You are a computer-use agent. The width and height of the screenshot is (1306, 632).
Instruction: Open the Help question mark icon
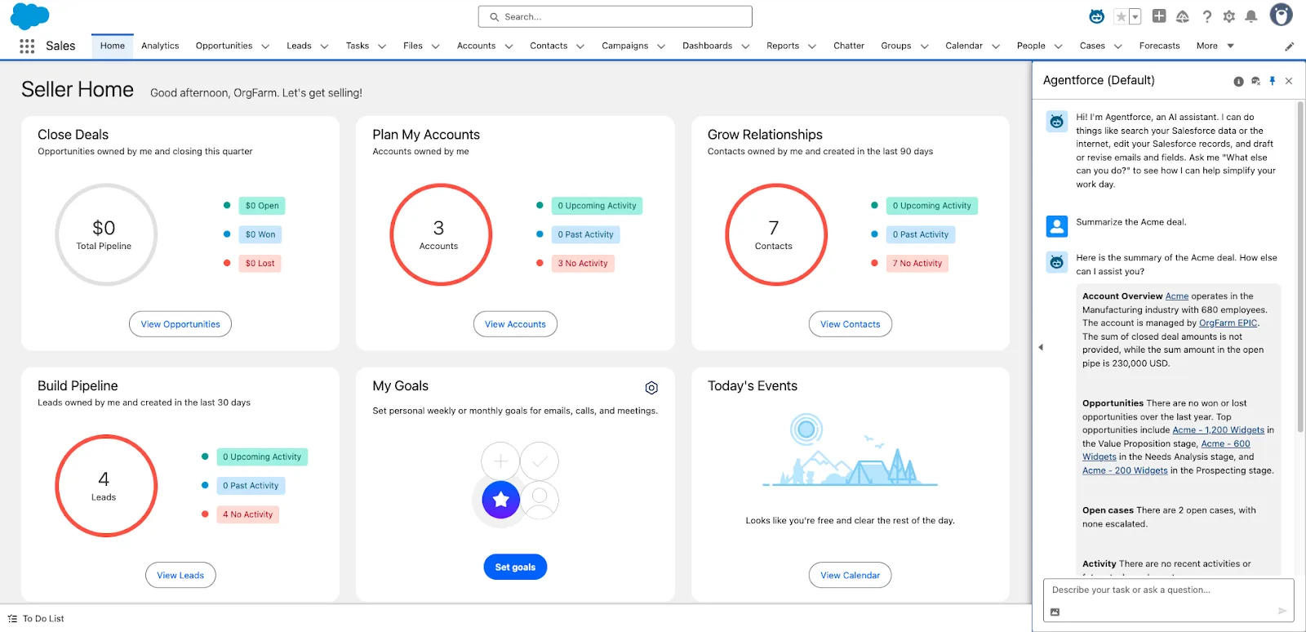(1206, 16)
